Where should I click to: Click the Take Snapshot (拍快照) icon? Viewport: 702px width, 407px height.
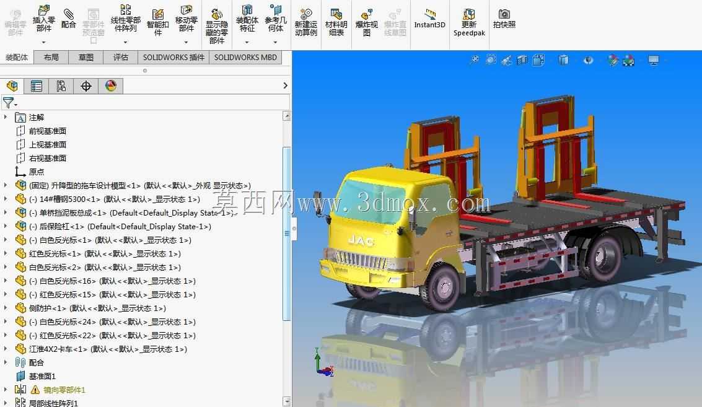pos(504,19)
